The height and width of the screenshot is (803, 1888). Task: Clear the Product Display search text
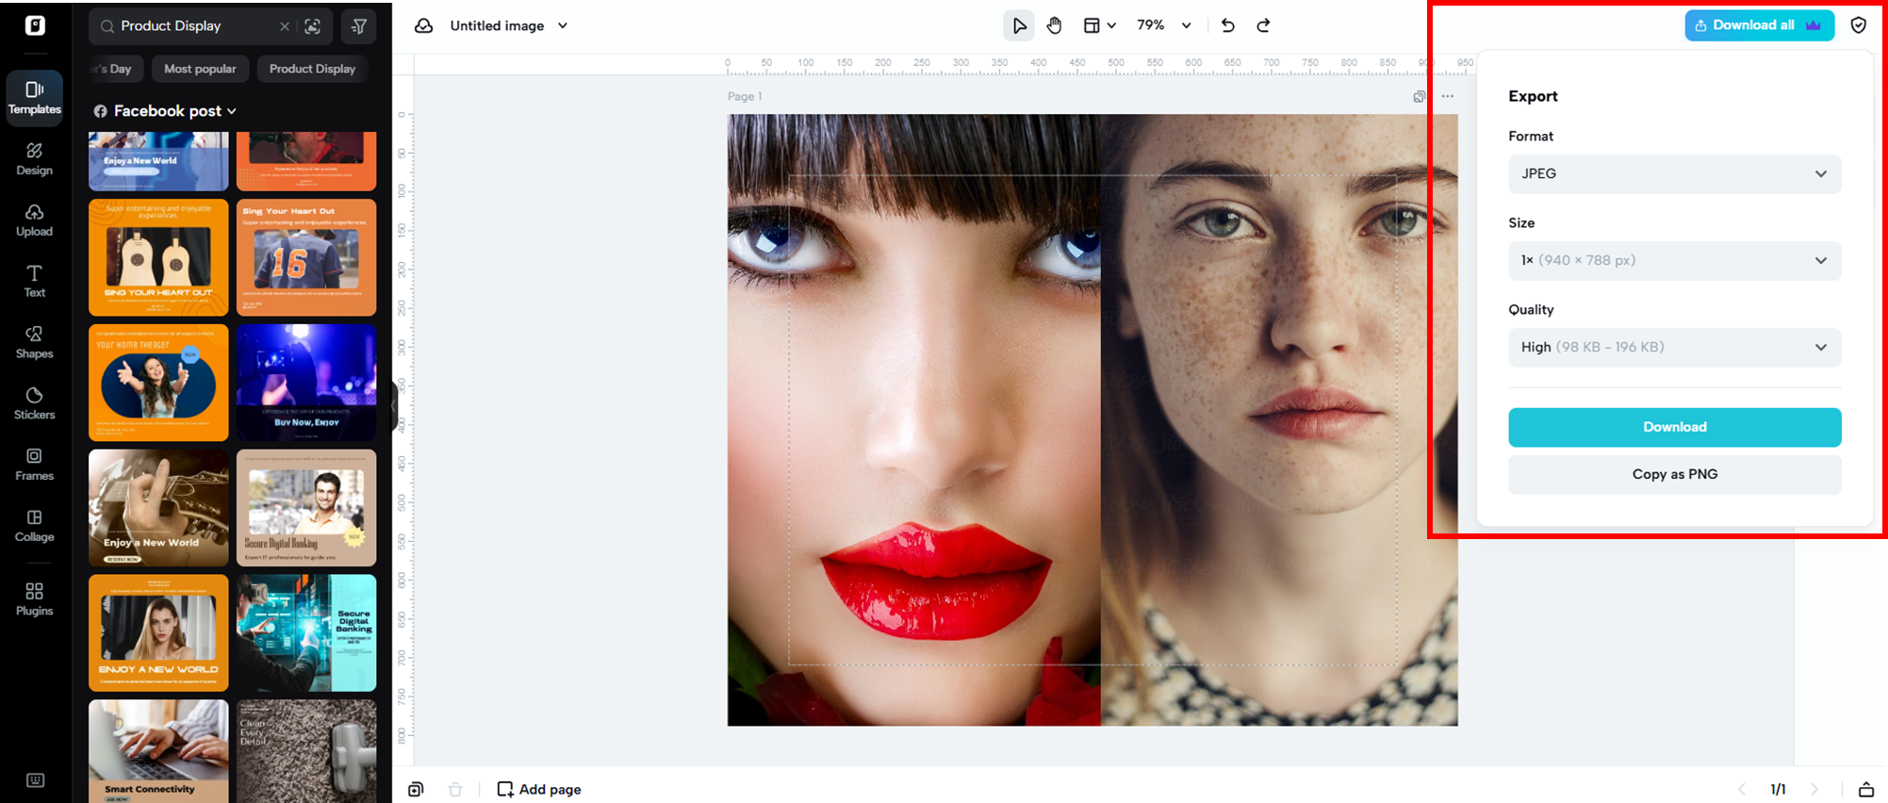284,26
